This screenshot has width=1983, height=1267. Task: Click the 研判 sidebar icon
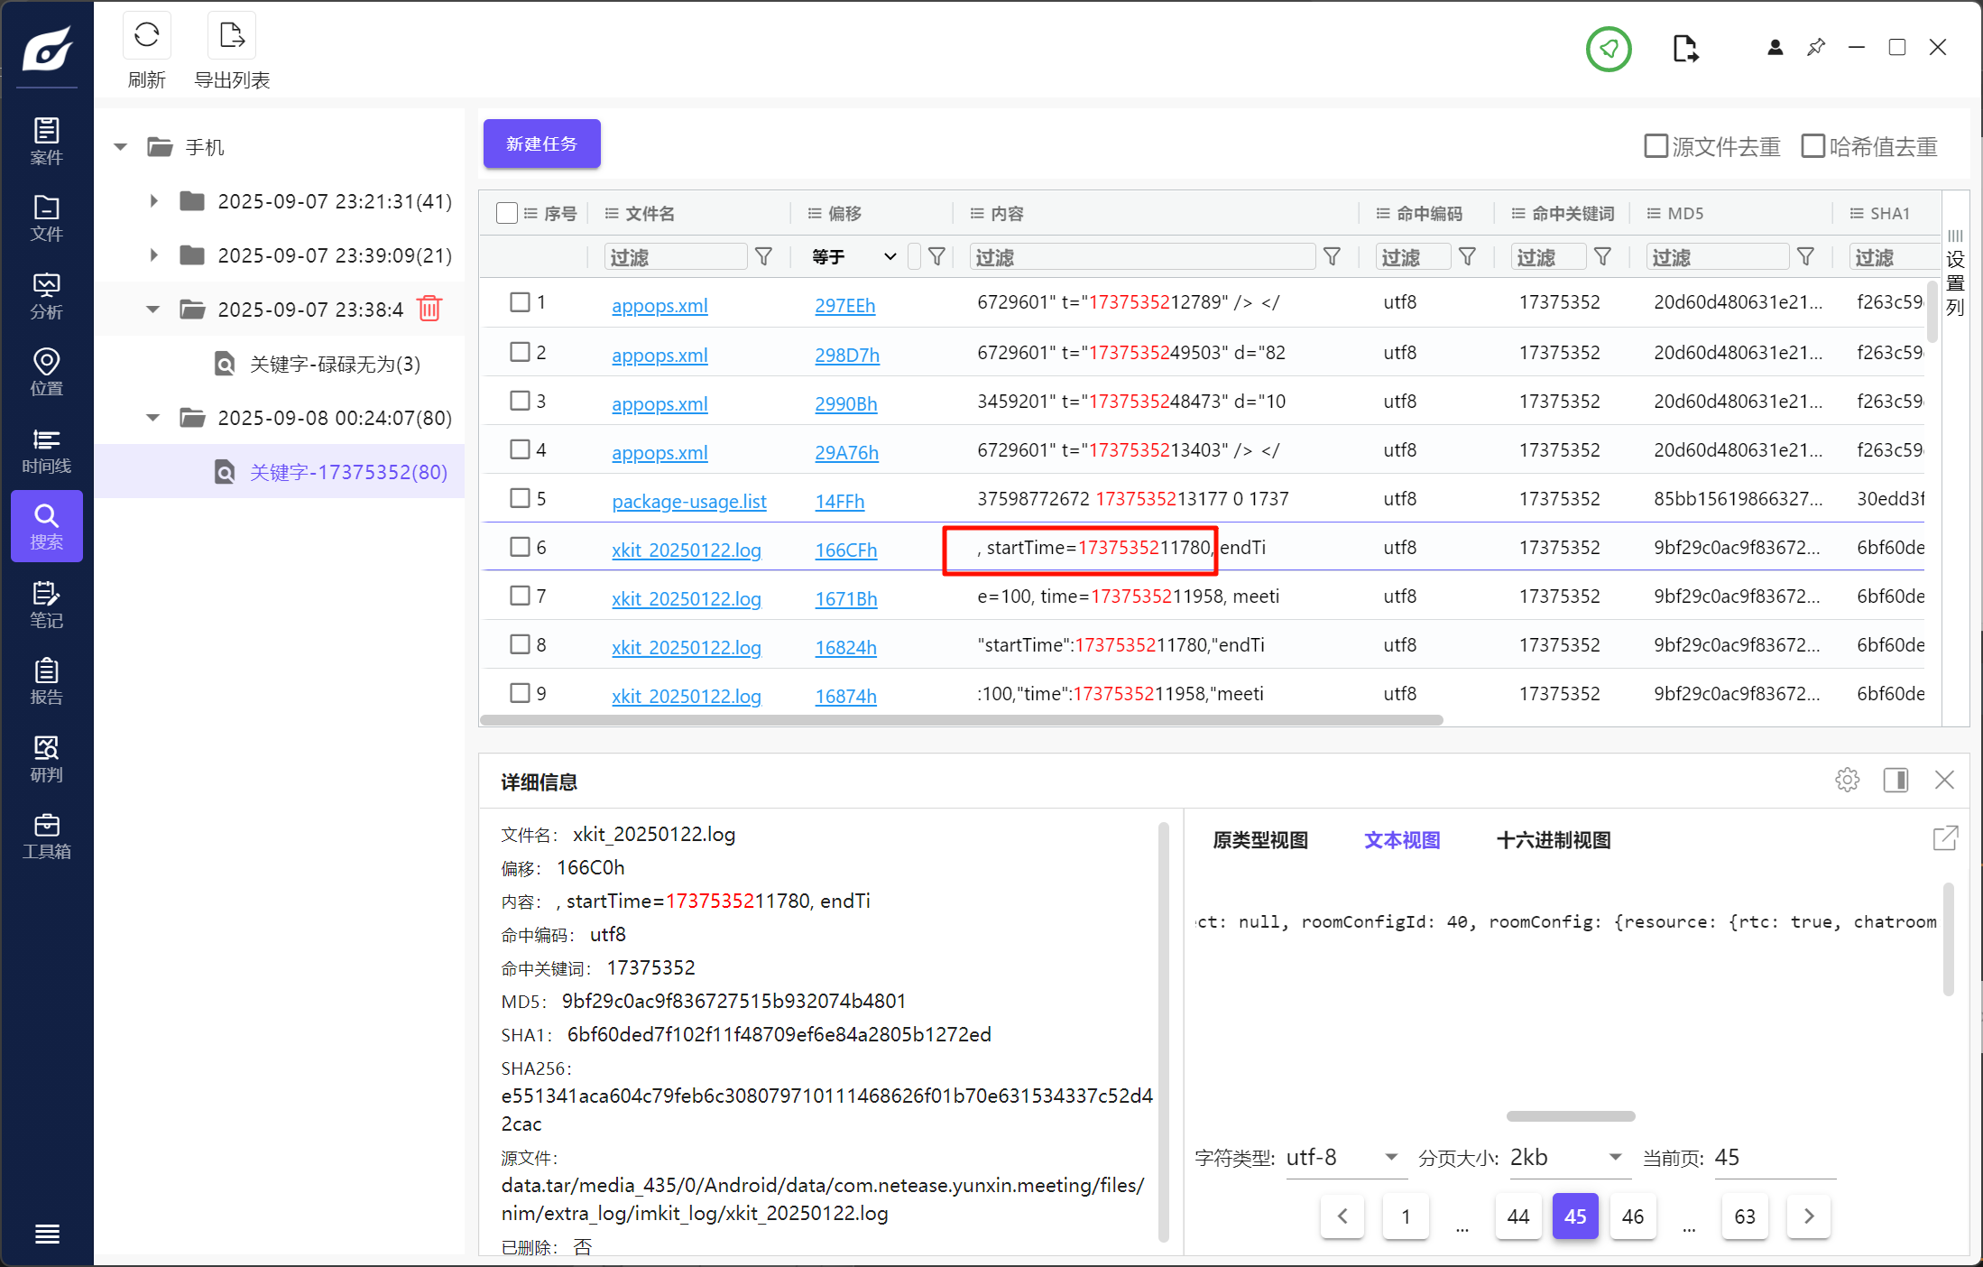(46, 759)
